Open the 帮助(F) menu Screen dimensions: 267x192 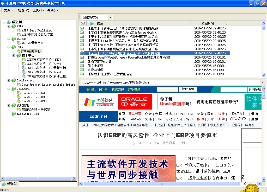pos(52,10)
